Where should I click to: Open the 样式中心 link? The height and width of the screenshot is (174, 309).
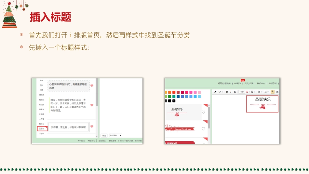click(261, 84)
